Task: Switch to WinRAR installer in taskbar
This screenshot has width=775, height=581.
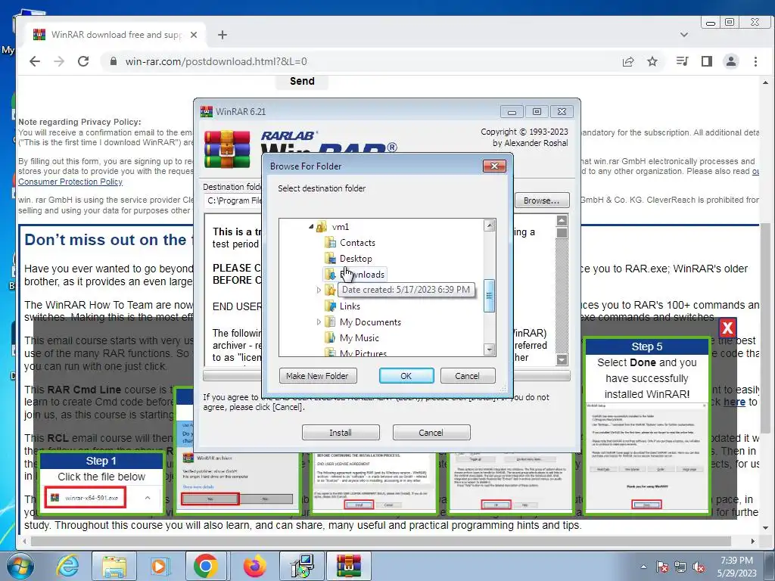Action: click(x=349, y=566)
